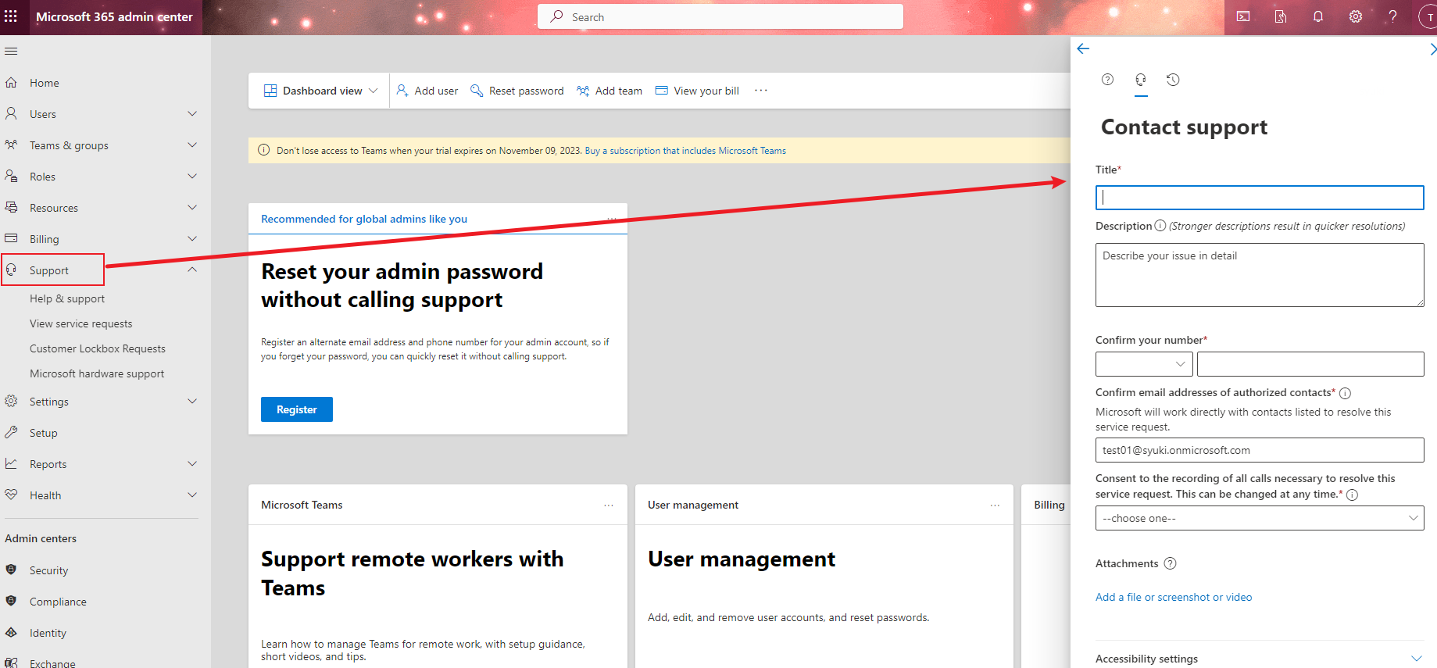The height and width of the screenshot is (668, 1437).
Task: Open settings gear in header
Action: pyautogui.click(x=1356, y=16)
